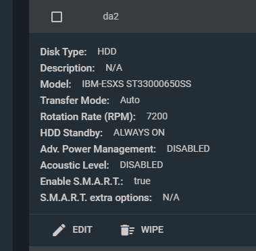Click the S.M.A.R.T. extra options N/A value
Screen dimensions: 256x251
click(x=171, y=198)
